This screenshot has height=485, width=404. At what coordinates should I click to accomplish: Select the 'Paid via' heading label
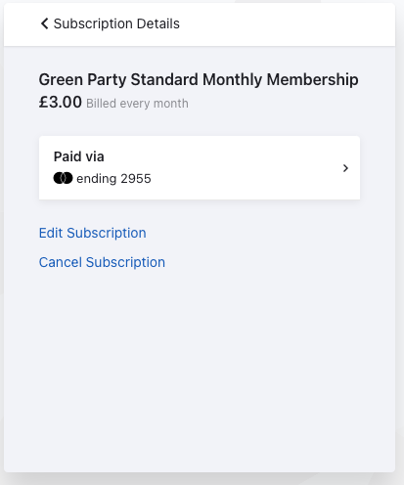click(x=79, y=156)
